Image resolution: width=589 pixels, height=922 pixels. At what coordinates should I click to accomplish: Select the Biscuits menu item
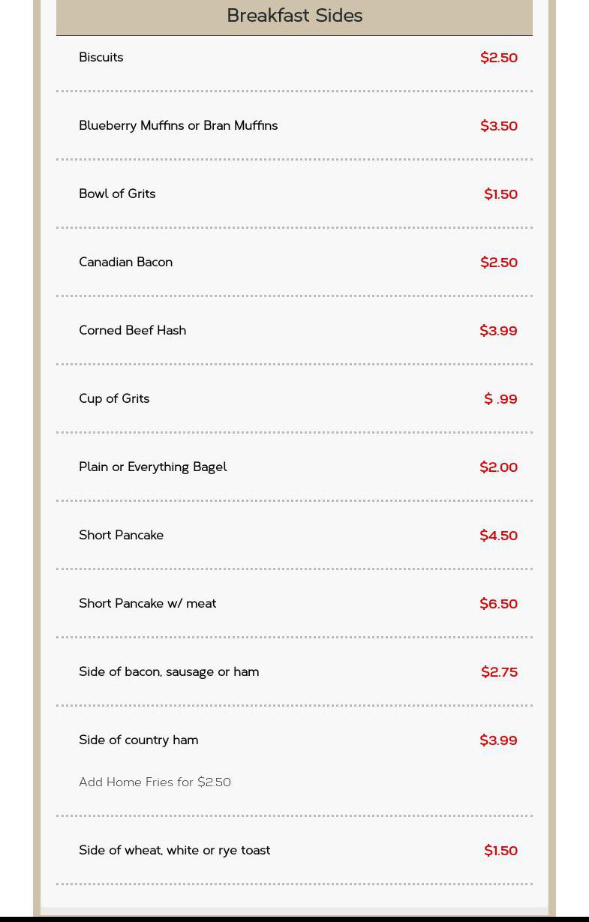(x=101, y=58)
